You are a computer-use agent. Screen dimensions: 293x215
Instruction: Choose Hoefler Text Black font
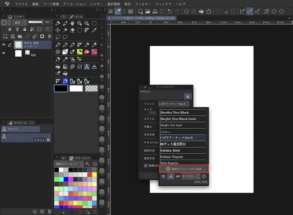(183, 113)
